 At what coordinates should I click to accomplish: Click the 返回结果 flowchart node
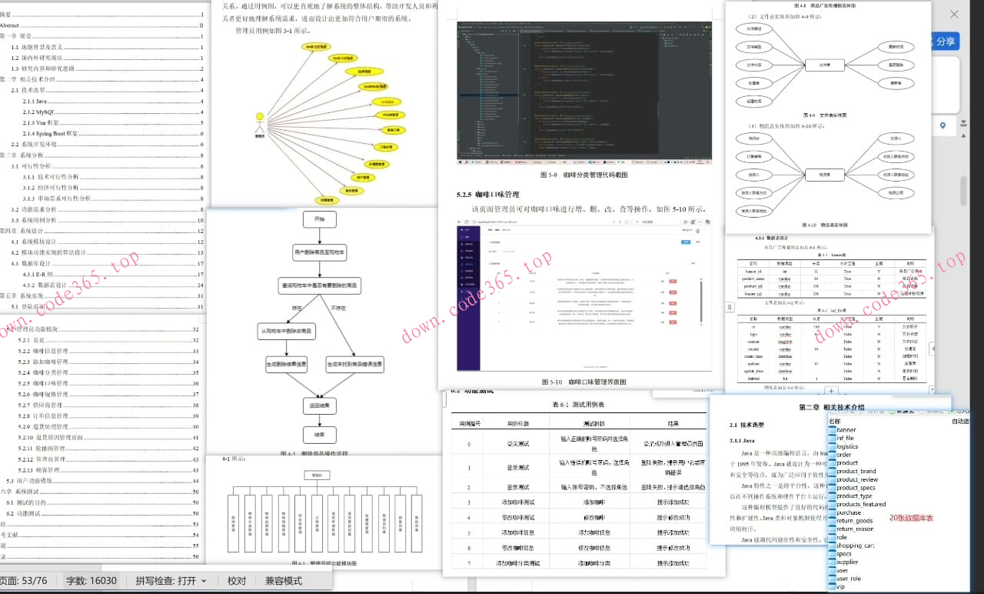pyautogui.click(x=320, y=405)
